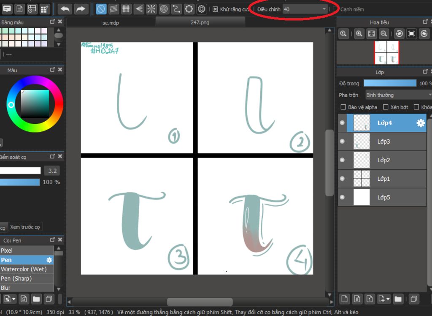Toggle visibility of Lớp1 layer

pyautogui.click(x=342, y=179)
